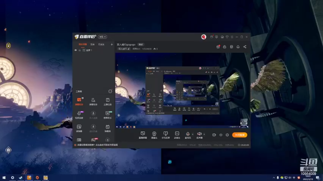The image size is (323, 181).
Task: Add a 多媒体 multimedia source
Action: pos(177,135)
